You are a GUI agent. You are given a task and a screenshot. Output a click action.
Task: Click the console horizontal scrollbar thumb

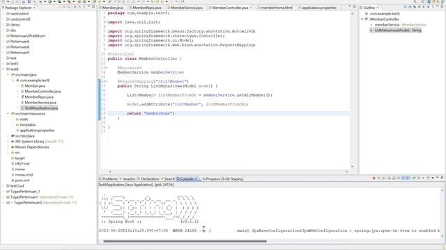tap(185, 242)
